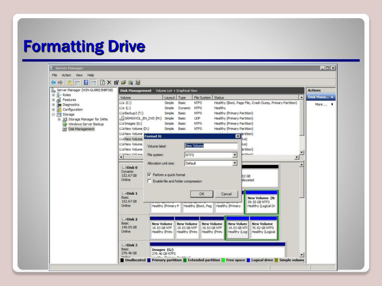This screenshot has height=286, width=382.
Task: Click the Refresh toolbar icon
Action: (x=102, y=83)
